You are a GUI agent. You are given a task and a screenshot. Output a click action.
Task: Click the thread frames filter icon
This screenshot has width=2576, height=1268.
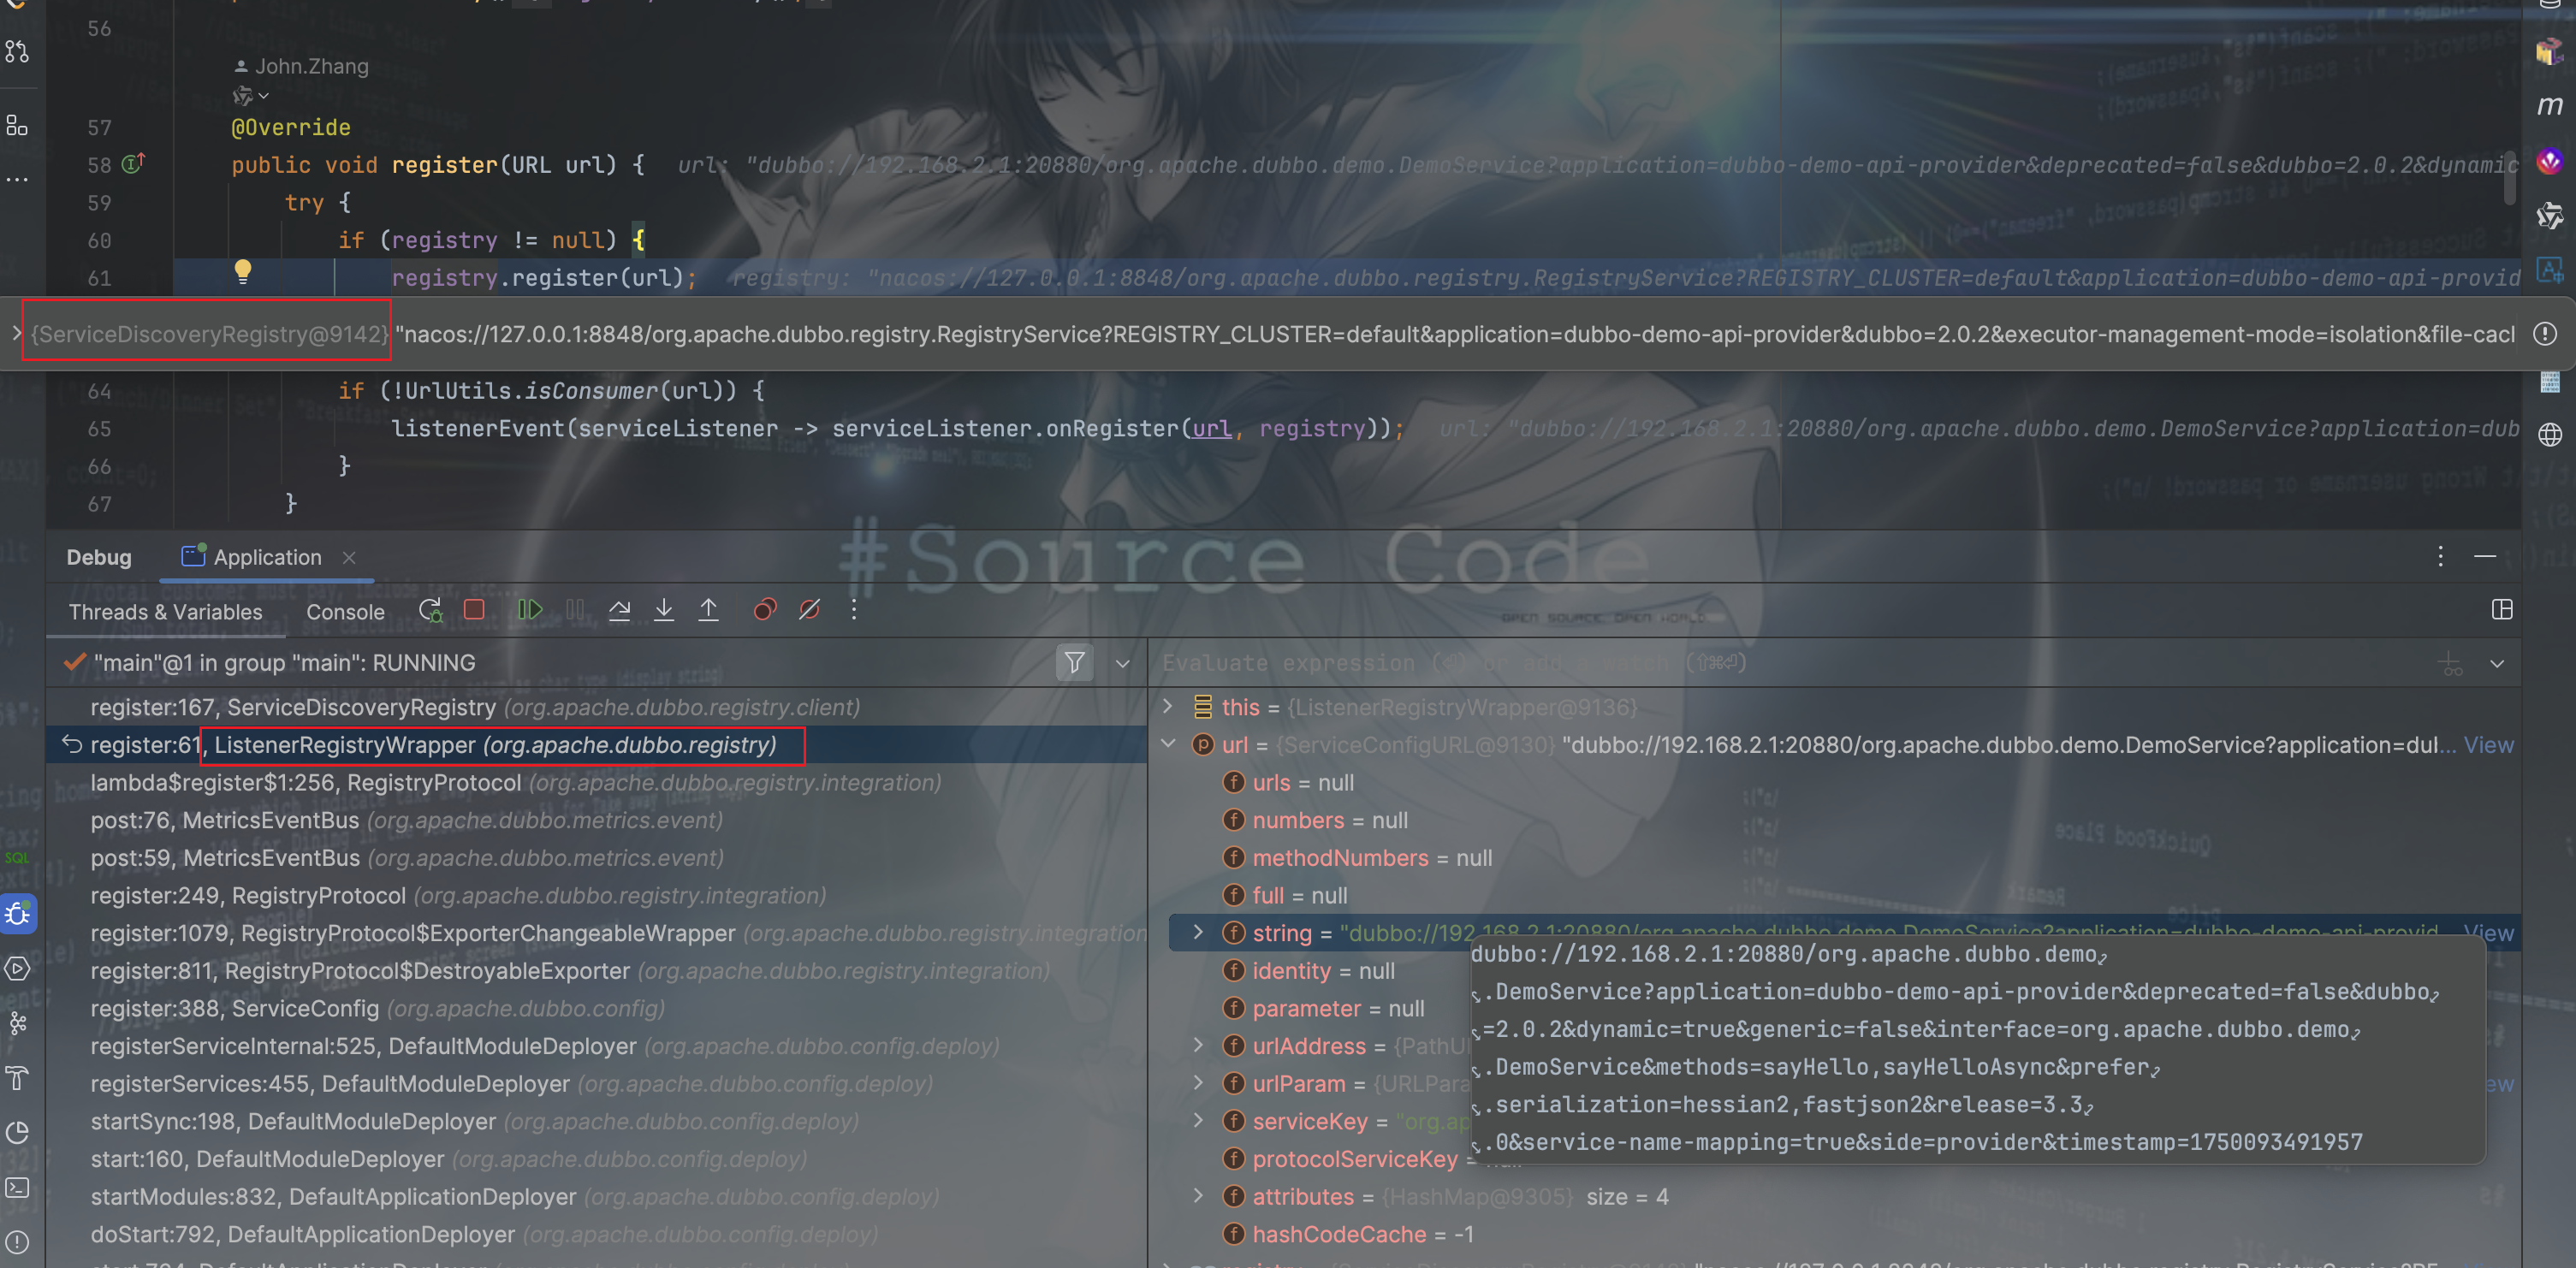click(1074, 662)
